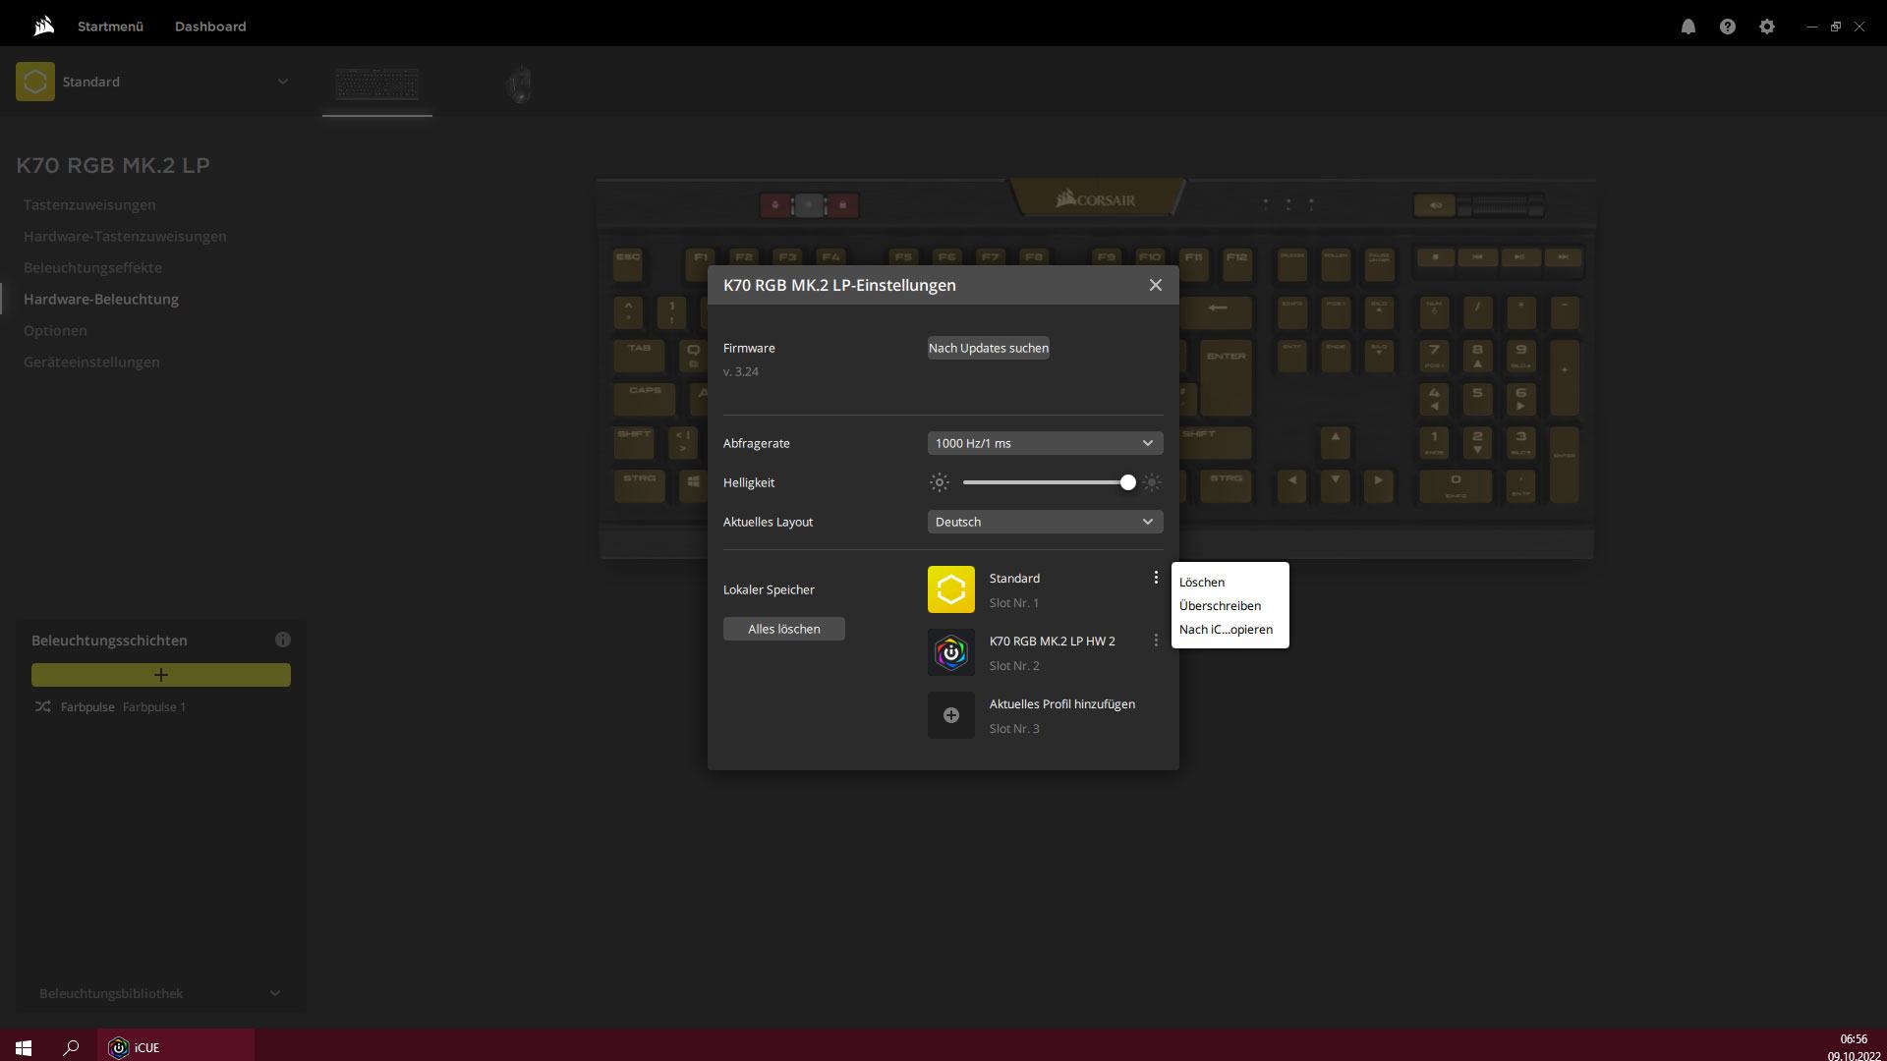Click the ESC key on keyboard preview
Screen dimensions: 1887x1061
click(x=628, y=264)
